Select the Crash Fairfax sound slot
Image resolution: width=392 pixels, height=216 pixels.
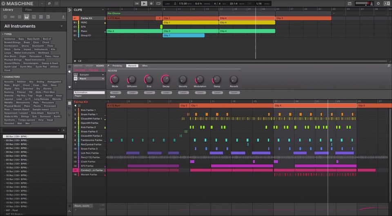click(88, 161)
